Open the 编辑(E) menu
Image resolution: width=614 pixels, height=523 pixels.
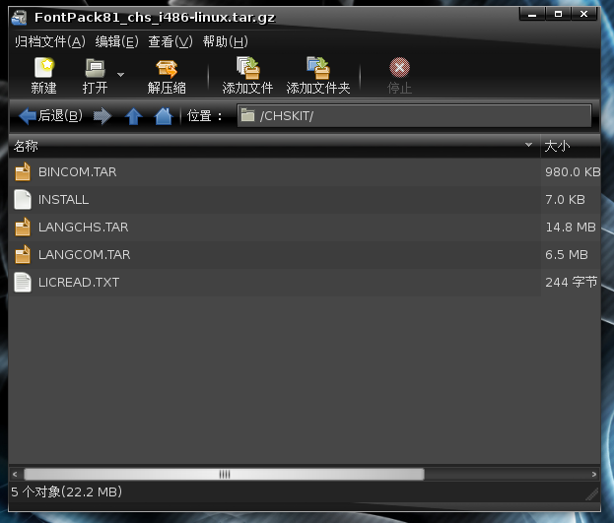tap(116, 41)
